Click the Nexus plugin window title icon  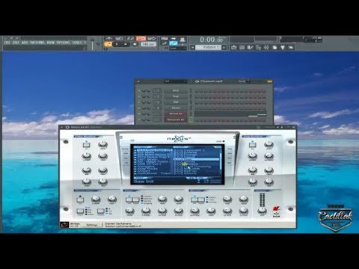click(67, 127)
